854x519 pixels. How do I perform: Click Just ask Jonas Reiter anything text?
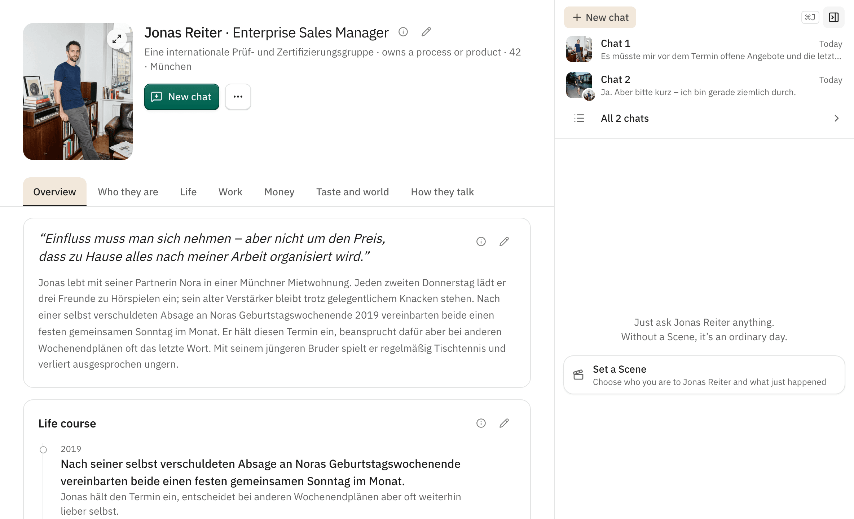(704, 322)
